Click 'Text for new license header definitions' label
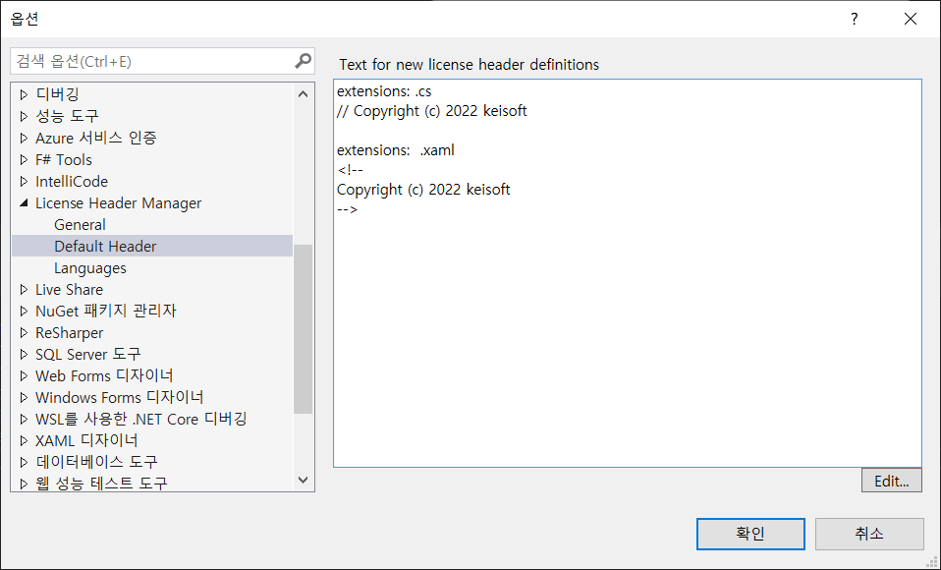This screenshot has width=941, height=570. click(x=469, y=64)
